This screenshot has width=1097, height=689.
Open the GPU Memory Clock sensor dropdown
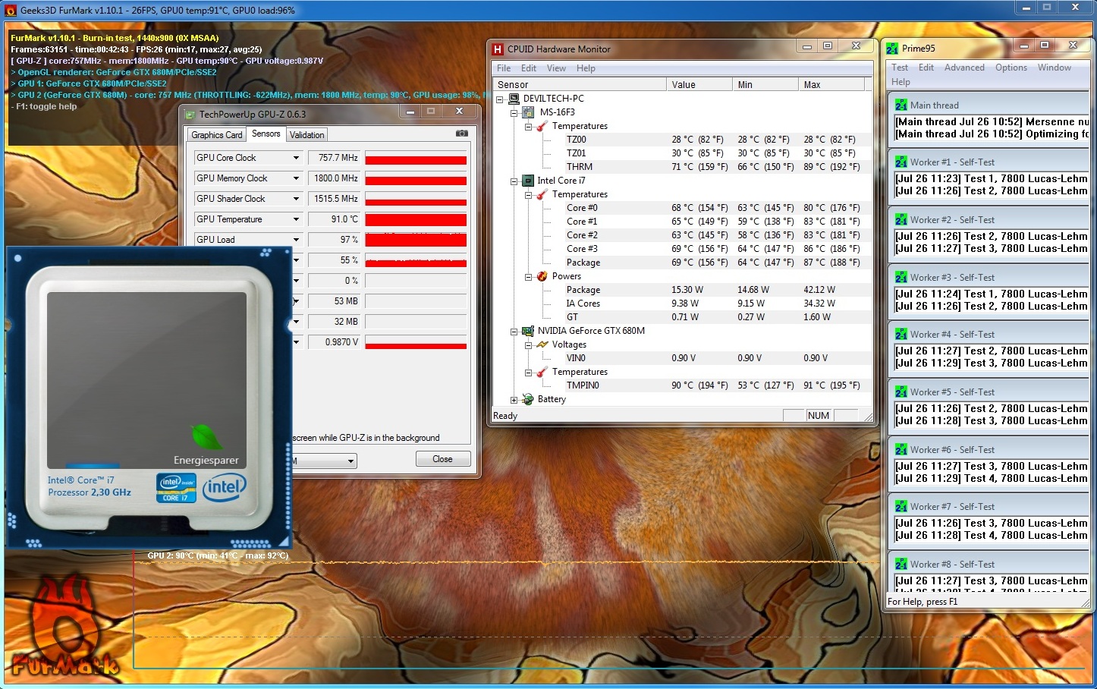click(296, 178)
